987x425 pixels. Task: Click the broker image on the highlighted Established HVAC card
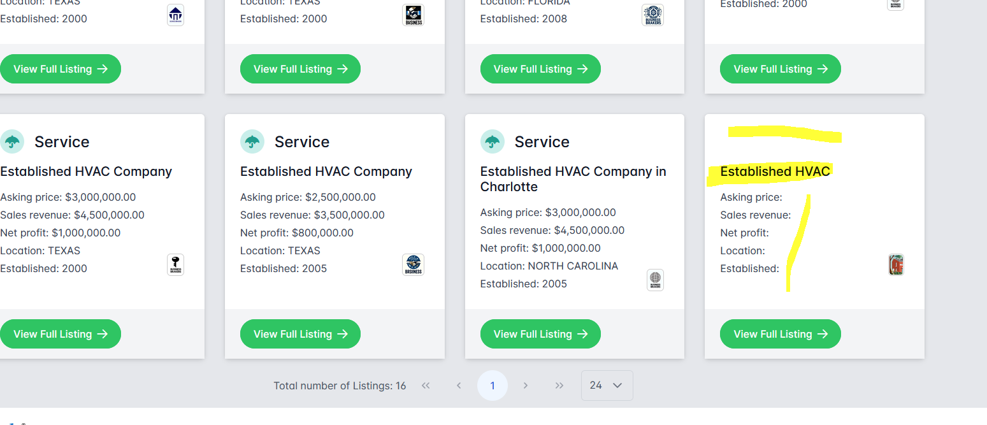tap(896, 264)
